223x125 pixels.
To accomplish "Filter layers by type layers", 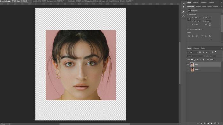I will (x=206, y=52).
